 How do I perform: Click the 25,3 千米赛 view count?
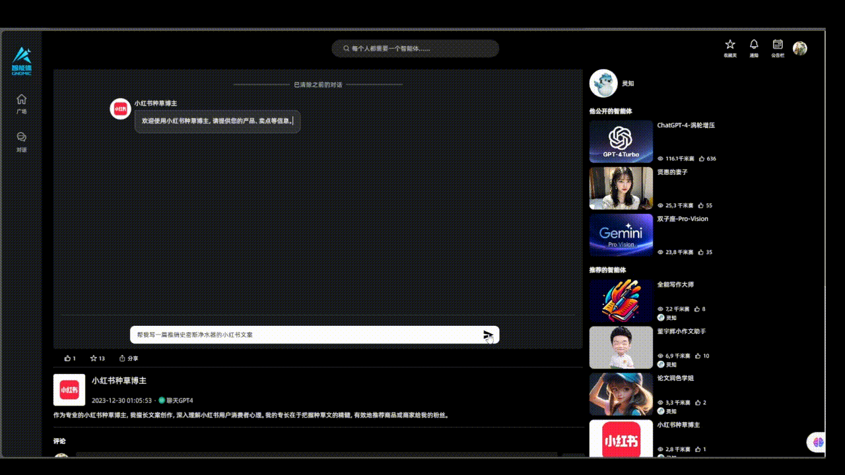pyautogui.click(x=679, y=206)
